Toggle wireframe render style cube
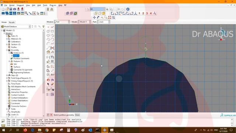The width and height of the screenshot is (236, 133). [96, 13]
